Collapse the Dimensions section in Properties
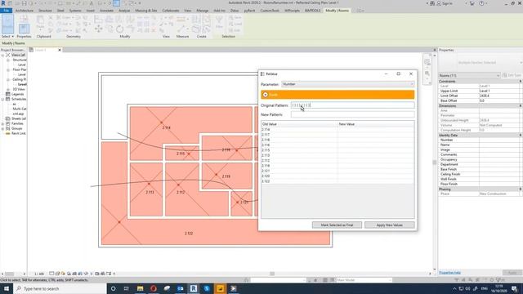The width and height of the screenshot is (523, 294). point(520,105)
